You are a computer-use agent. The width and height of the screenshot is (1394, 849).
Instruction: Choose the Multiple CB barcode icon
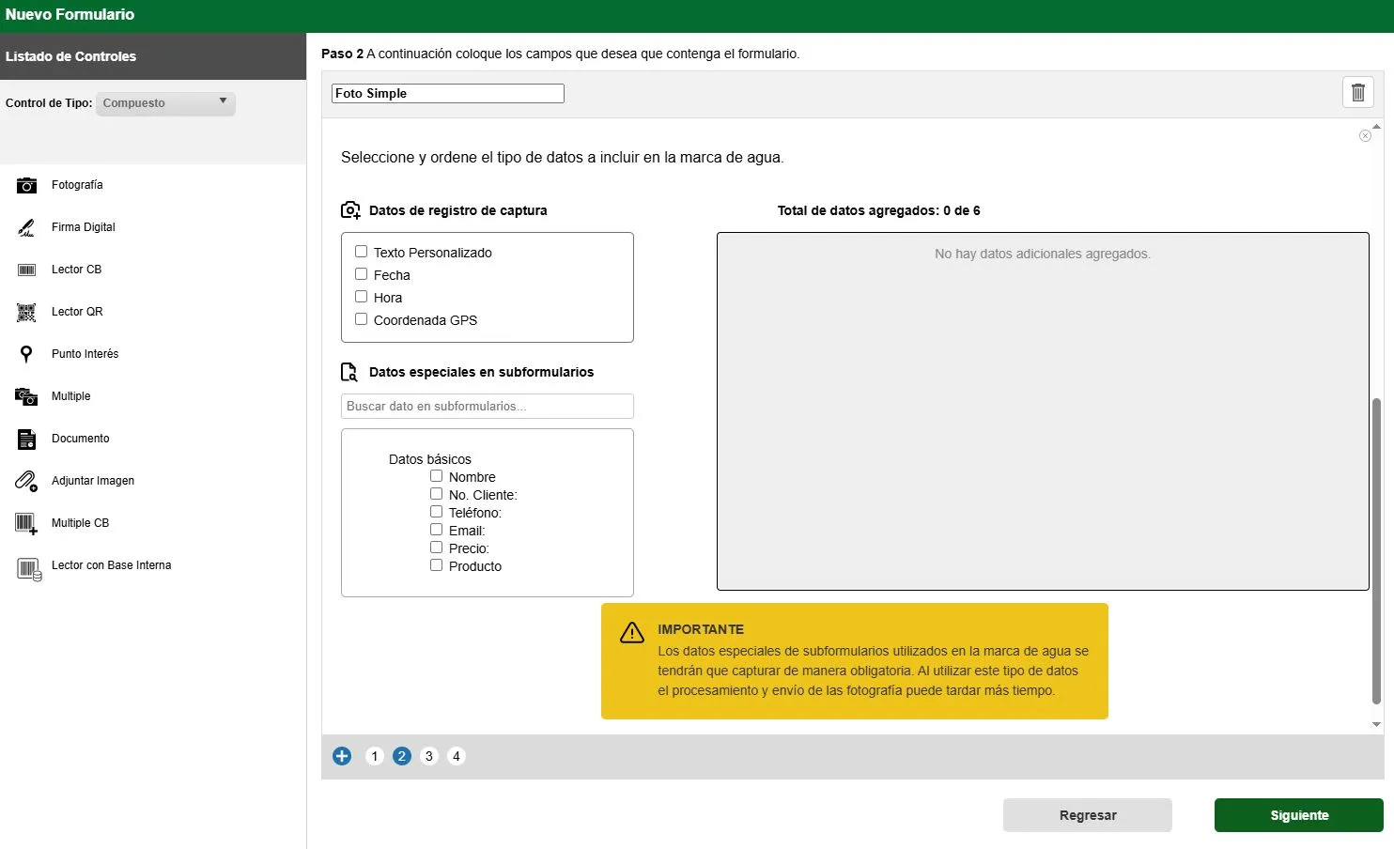[26, 523]
